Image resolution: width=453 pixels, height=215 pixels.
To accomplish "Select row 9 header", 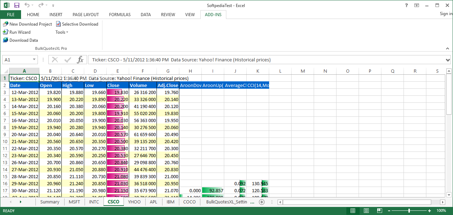I will (5, 134).
